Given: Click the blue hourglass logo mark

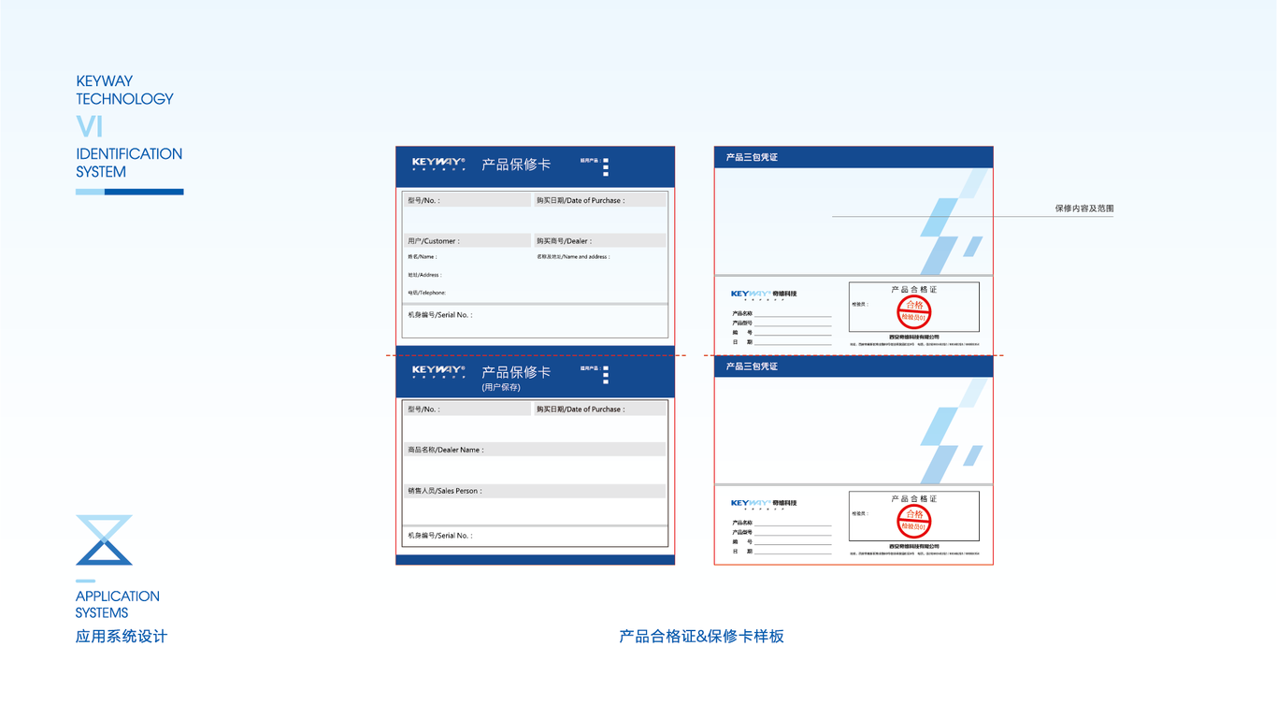Looking at the screenshot, I should [104, 539].
